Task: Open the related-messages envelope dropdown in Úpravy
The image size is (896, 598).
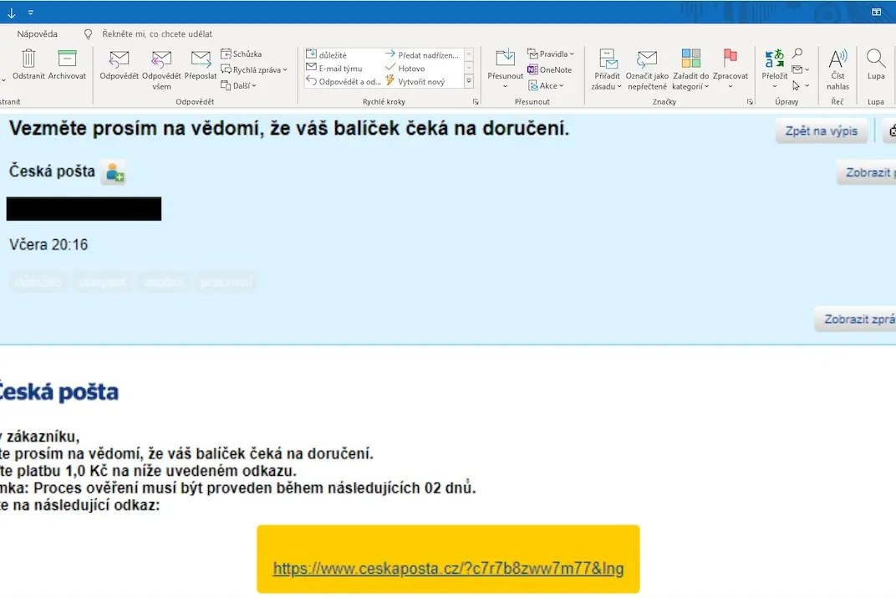Action: point(801,69)
